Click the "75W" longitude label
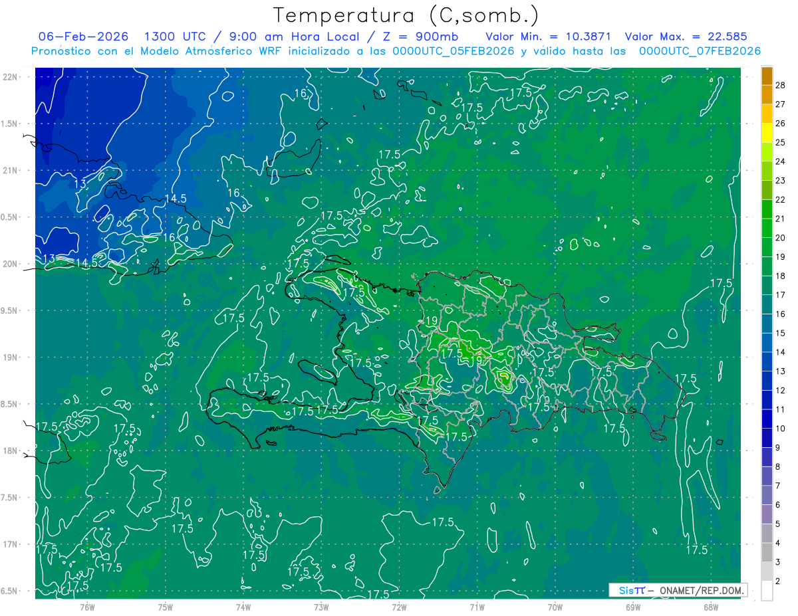 point(166,607)
